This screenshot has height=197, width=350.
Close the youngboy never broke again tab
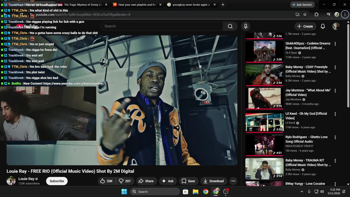click(215, 5)
